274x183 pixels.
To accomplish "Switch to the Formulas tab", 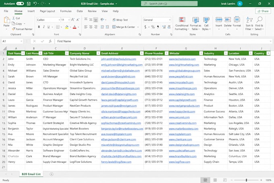I will pos(66,11).
